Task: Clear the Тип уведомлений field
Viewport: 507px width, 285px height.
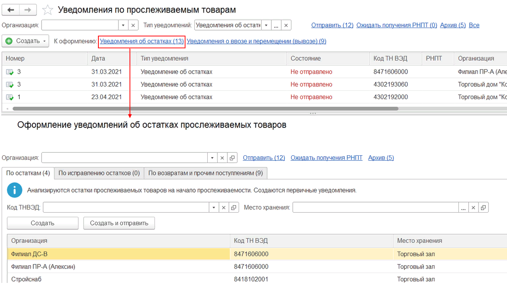Action: (x=286, y=26)
